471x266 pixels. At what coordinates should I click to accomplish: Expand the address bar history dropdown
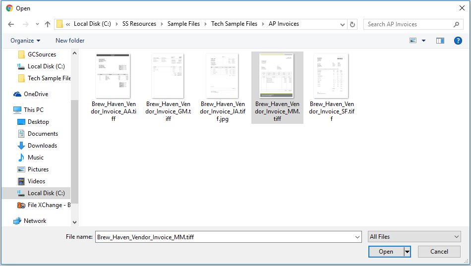click(x=343, y=24)
